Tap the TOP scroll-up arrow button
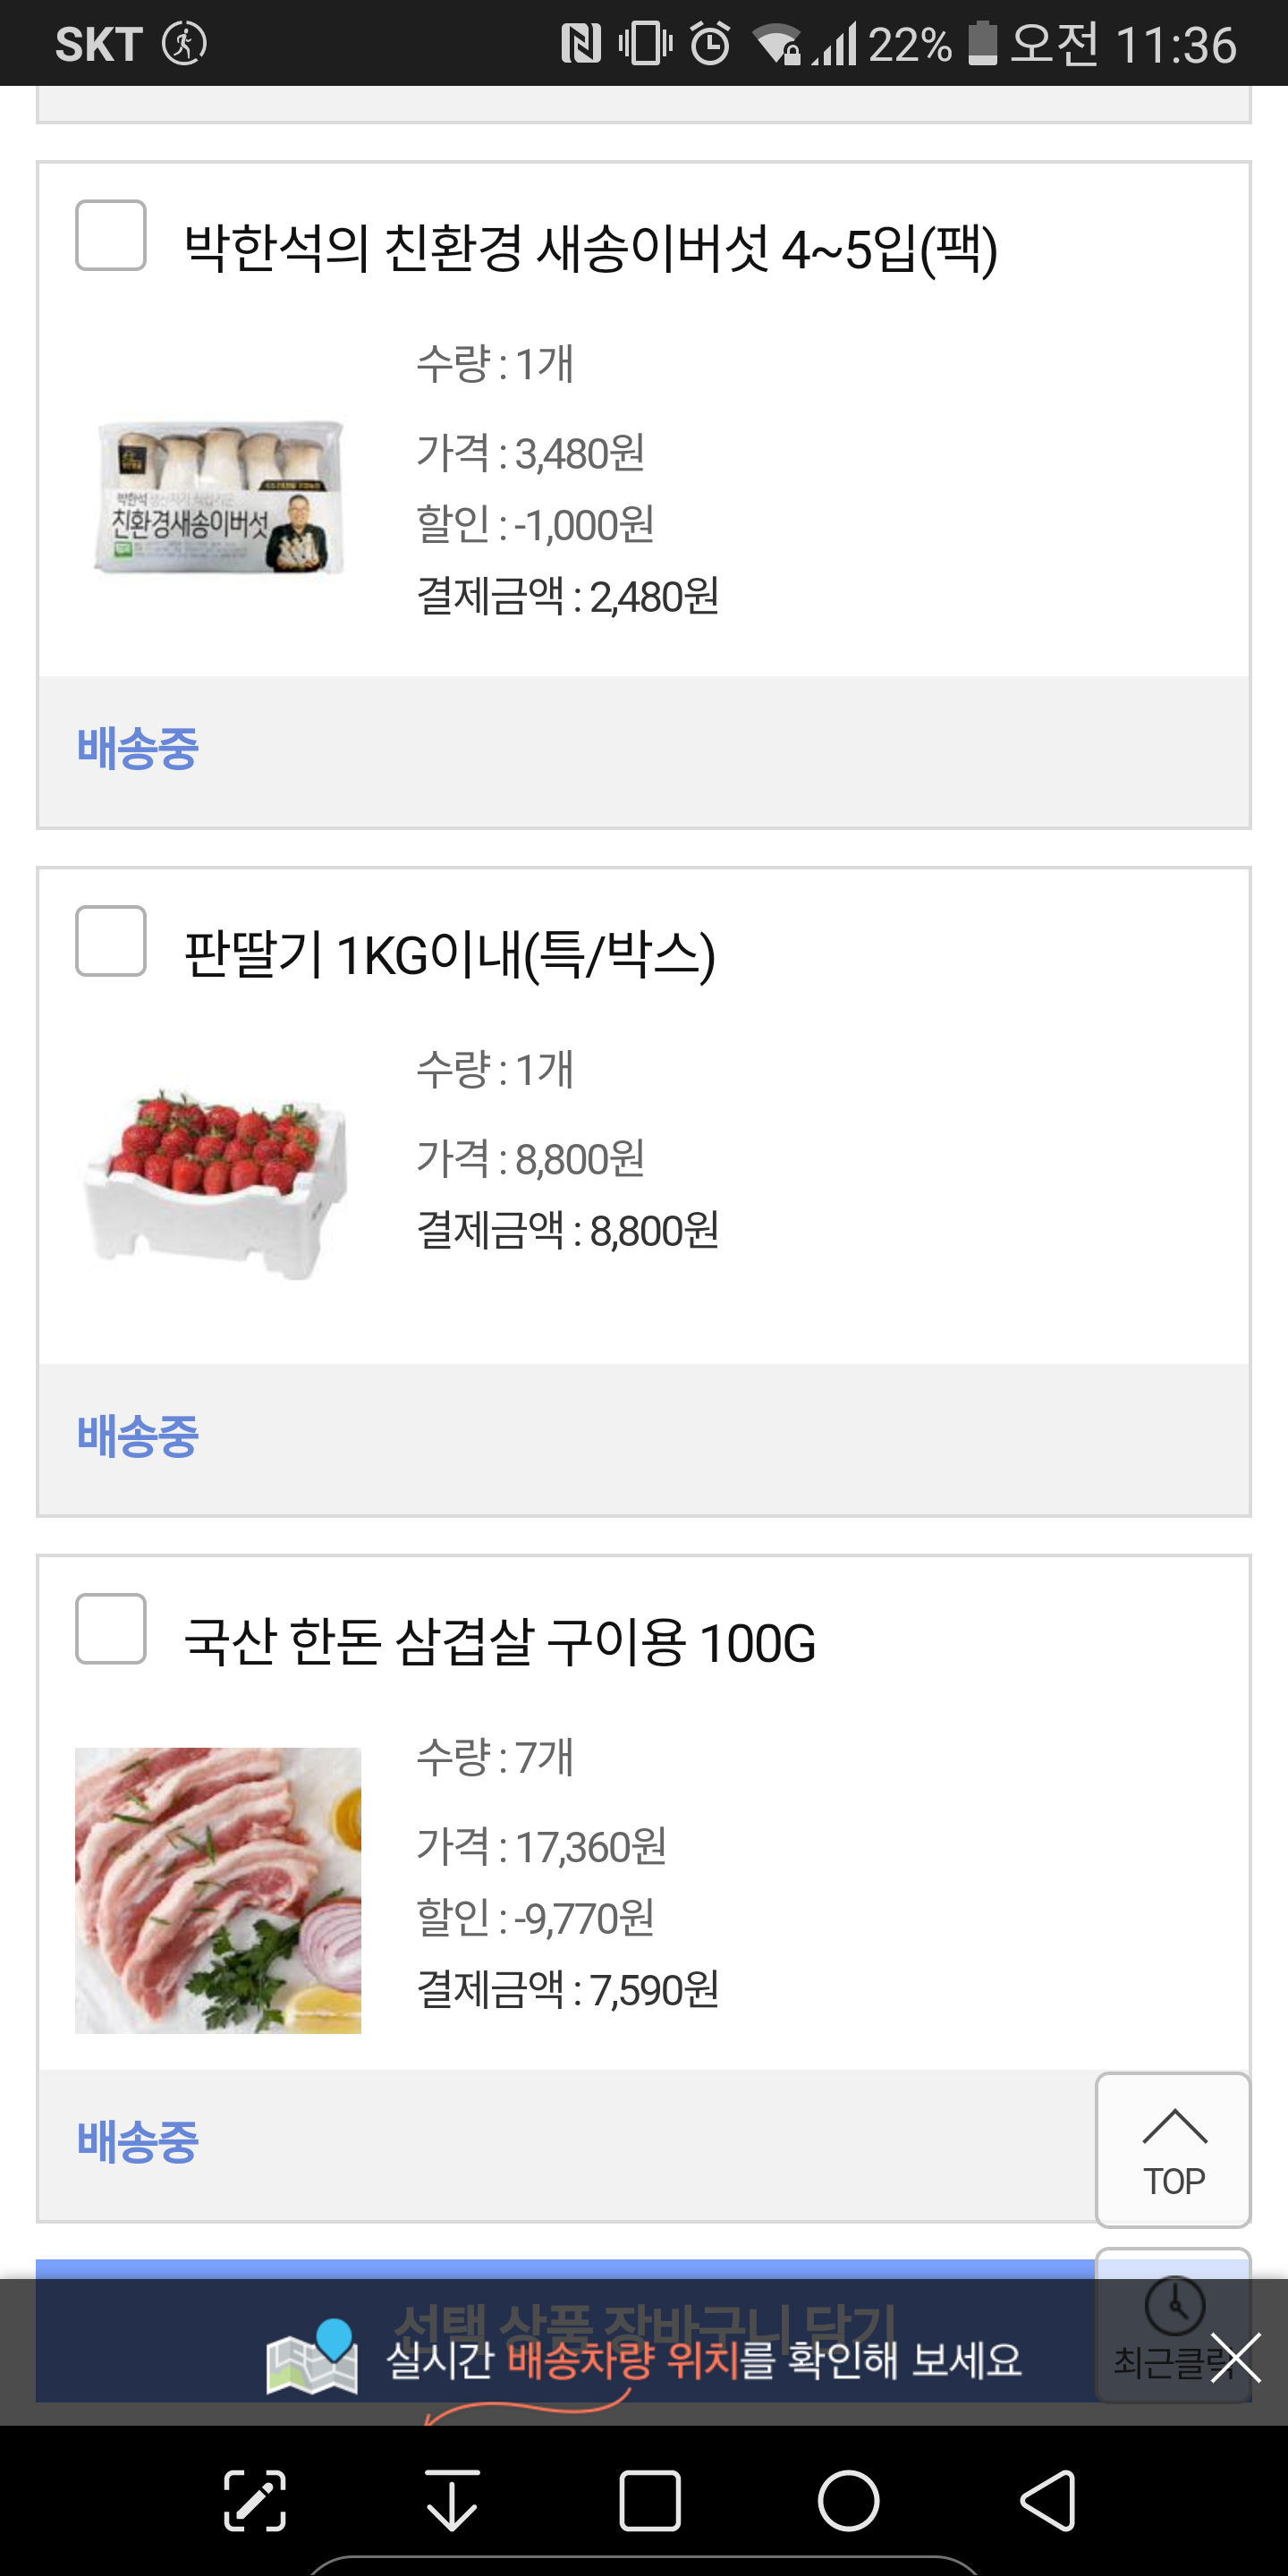The image size is (1288, 2576). (1173, 2150)
